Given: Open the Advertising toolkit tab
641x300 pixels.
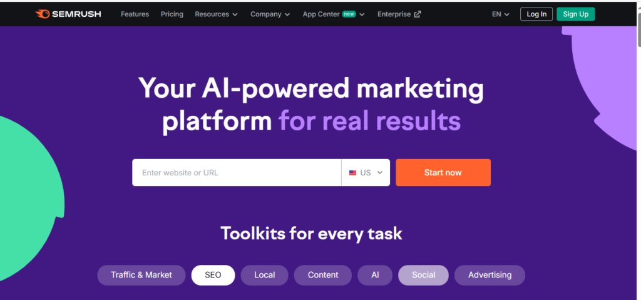Looking at the screenshot, I should click(x=490, y=275).
